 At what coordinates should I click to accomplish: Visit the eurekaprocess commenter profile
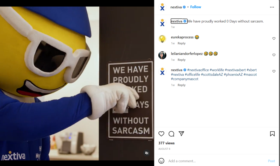182,37
